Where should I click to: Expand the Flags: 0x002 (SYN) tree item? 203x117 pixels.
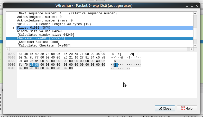[x=14, y=28]
